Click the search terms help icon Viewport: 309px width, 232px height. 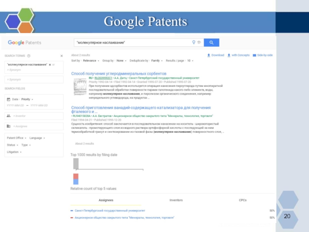coord(29,56)
